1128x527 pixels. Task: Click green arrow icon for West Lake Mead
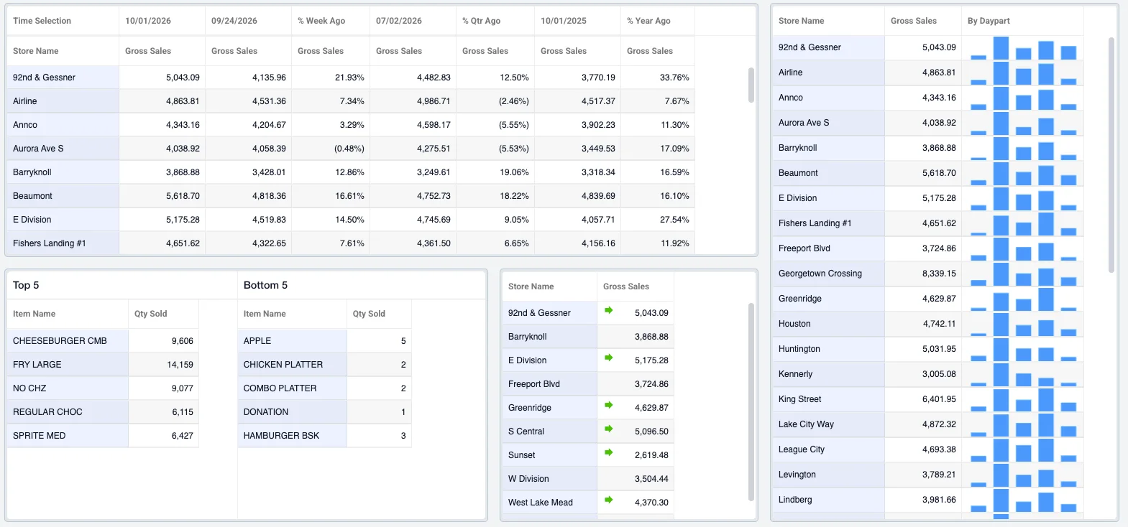[608, 500]
